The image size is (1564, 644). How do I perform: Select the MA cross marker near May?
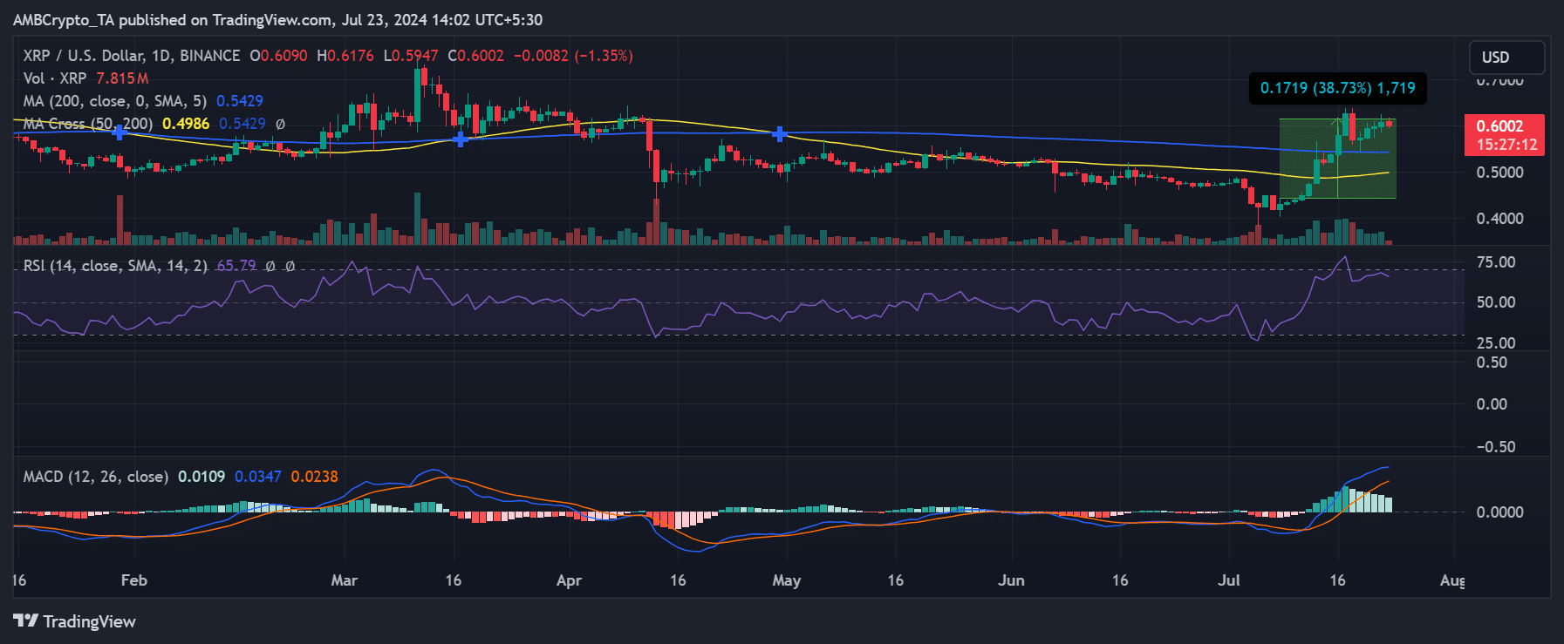pos(780,134)
